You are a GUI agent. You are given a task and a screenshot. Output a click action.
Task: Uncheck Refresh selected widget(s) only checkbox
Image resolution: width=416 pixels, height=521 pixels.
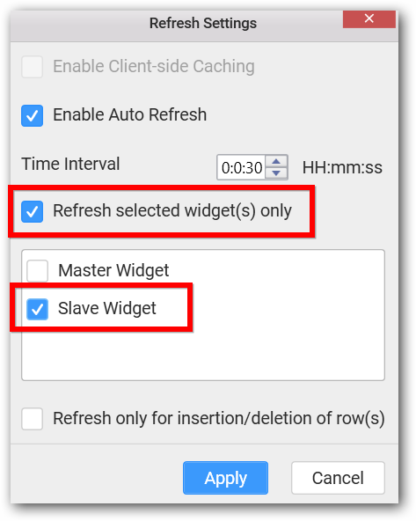click(x=33, y=211)
